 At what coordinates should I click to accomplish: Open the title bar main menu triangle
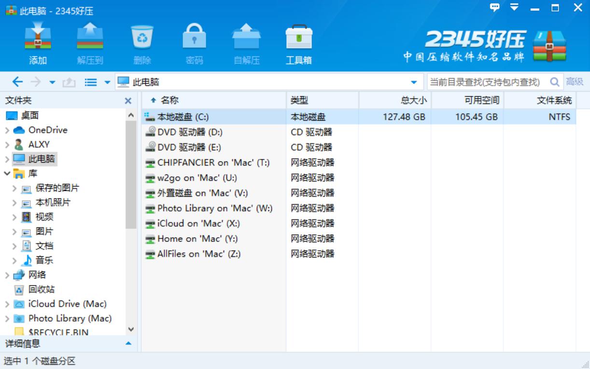tap(514, 7)
